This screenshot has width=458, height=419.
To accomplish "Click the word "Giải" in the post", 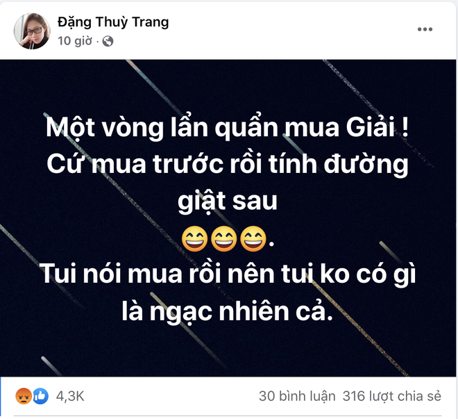I will (x=371, y=127).
